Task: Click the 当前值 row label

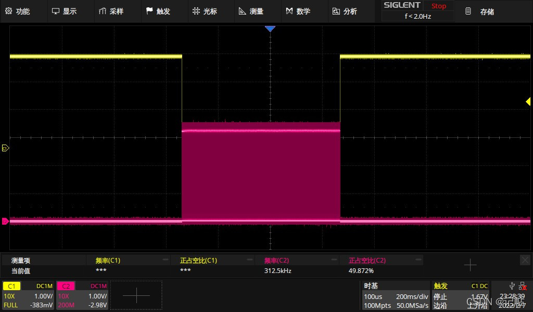Action: click(x=21, y=271)
